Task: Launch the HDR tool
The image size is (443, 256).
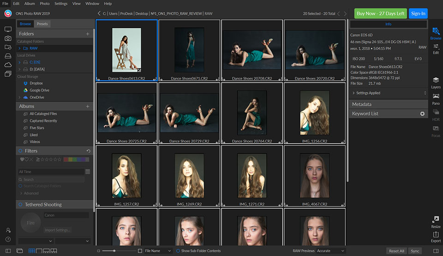Action: pyautogui.click(x=436, y=116)
